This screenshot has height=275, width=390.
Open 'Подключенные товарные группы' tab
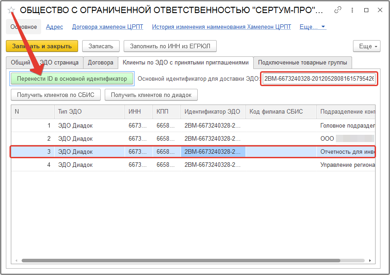point(302,63)
